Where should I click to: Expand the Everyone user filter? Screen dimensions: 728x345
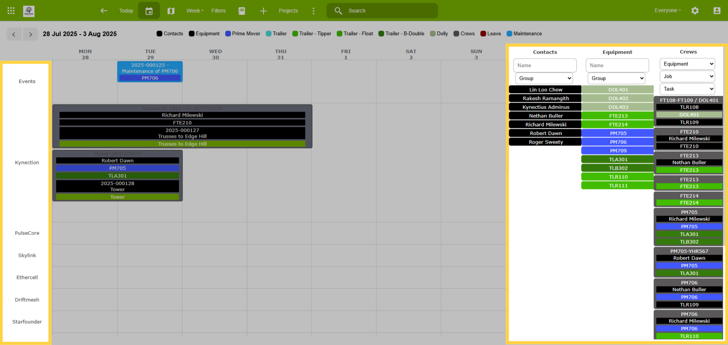coord(668,10)
